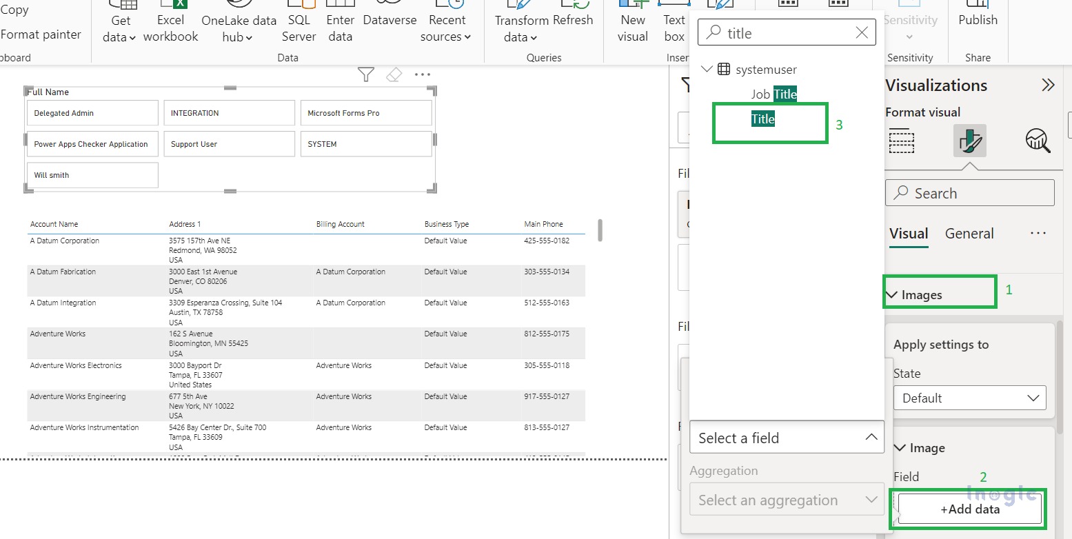Image resolution: width=1072 pixels, height=539 pixels.
Task: Click the eraser clear selections icon
Action: tap(394, 74)
